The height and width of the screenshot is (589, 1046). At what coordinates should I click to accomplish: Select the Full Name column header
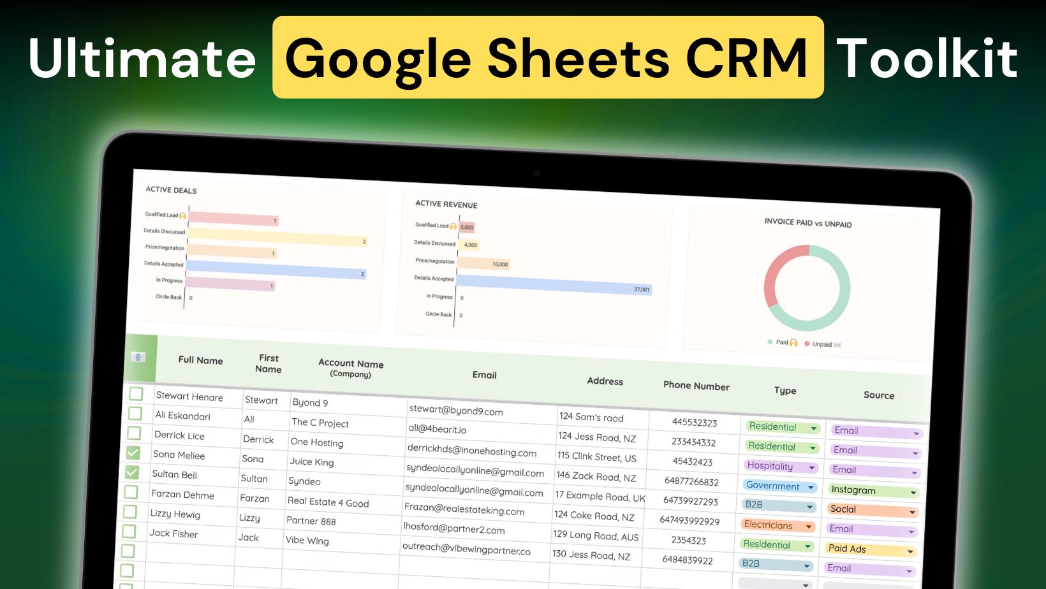click(200, 360)
